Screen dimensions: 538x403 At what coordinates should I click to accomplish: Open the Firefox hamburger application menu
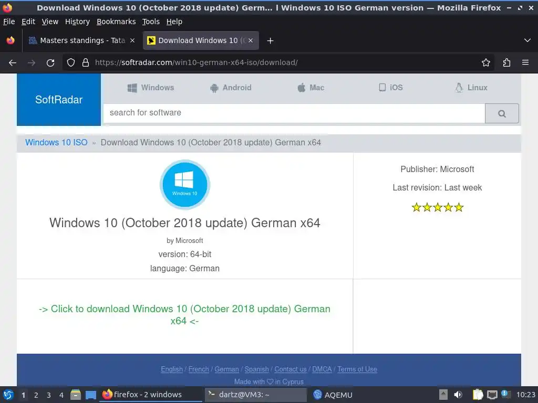525,63
